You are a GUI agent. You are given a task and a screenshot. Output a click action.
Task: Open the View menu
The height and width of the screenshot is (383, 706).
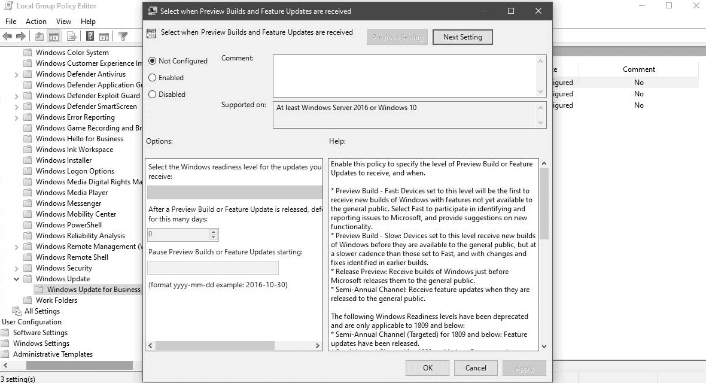pyautogui.click(x=63, y=21)
